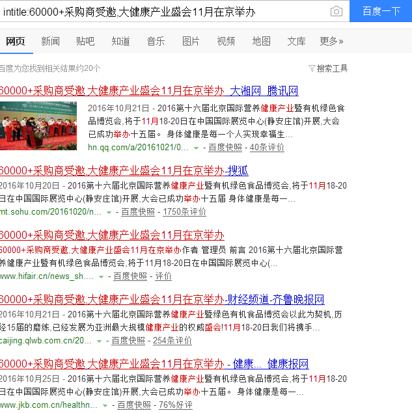The height and width of the screenshot is (413, 412).
Task: Click the 百度为您找到相关结果约20个 result count text
Action: pos(50,68)
